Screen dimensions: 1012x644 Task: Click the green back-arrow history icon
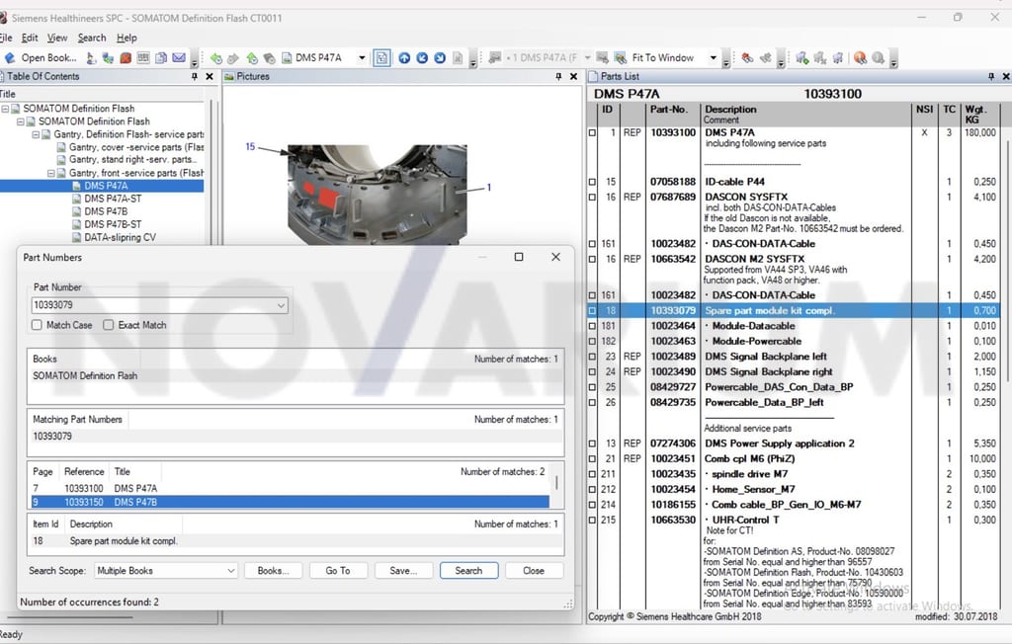[216, 58]
